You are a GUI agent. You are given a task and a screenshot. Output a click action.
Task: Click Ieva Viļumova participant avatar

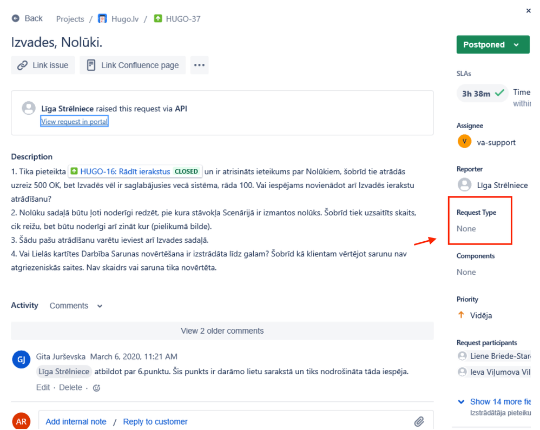tap(462, 372)
